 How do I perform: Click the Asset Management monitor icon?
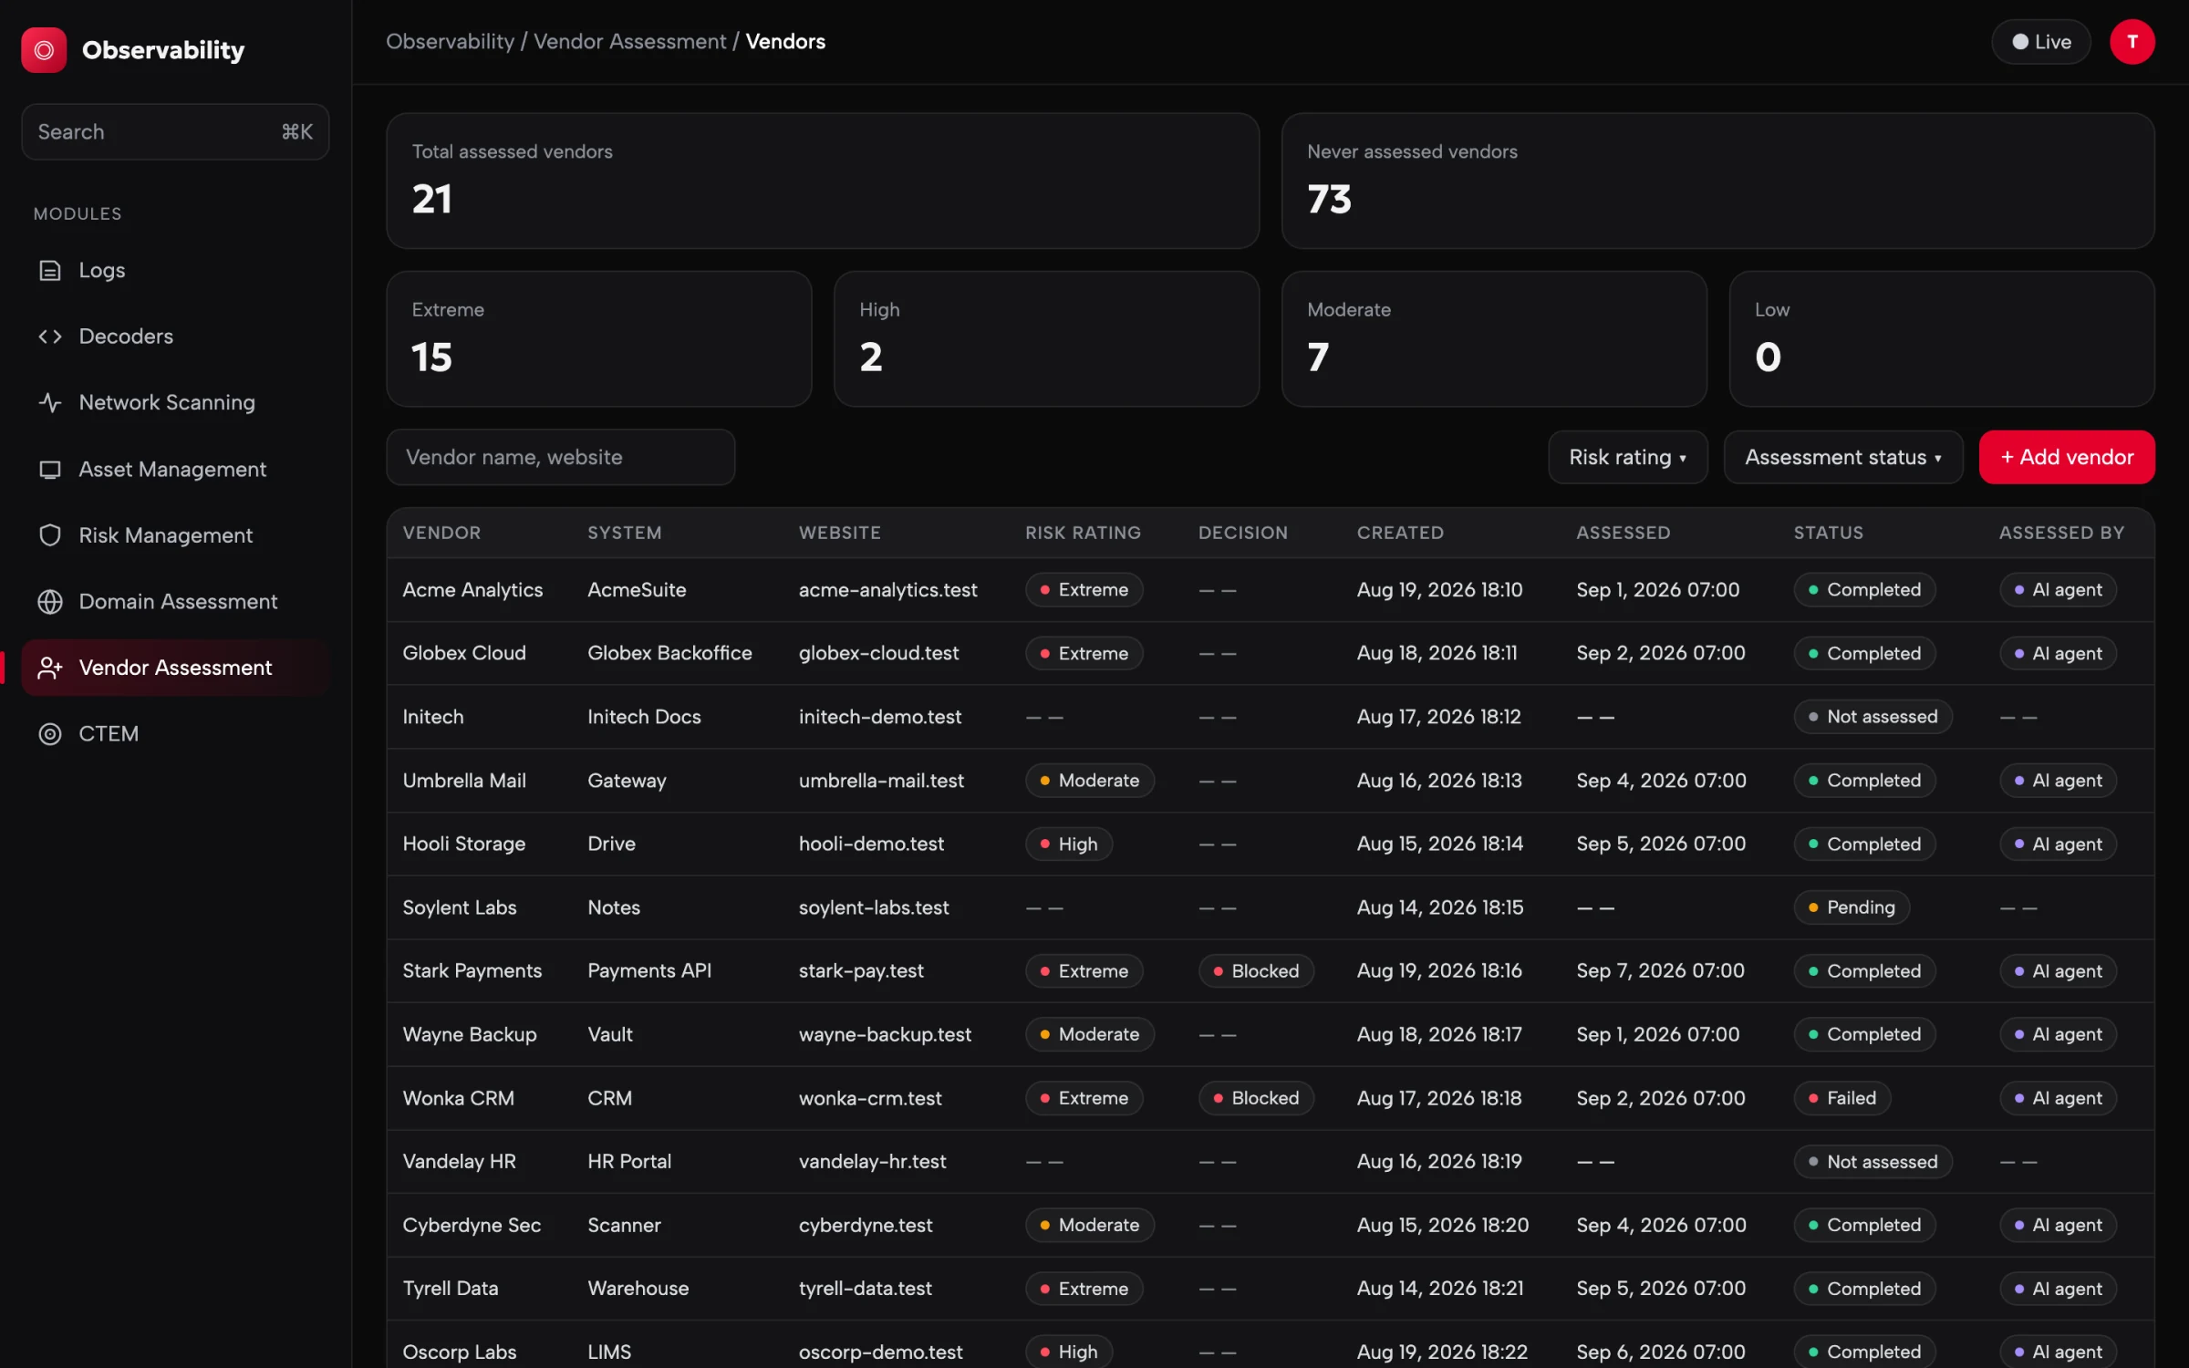(50, 469)
